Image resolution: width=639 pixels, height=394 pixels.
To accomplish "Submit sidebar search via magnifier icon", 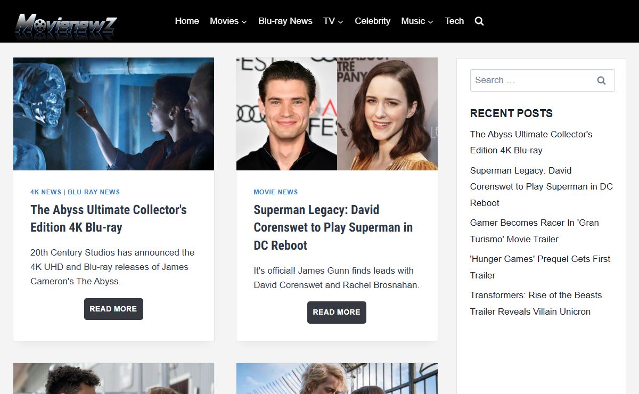I will coord(601,80).
